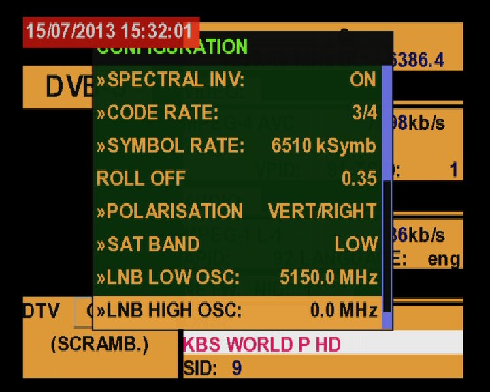Viewport: 490px width, 392px height.
Task: Click the ROLL OFF row label
Action: pyautogui.click(x=141, y=178)
